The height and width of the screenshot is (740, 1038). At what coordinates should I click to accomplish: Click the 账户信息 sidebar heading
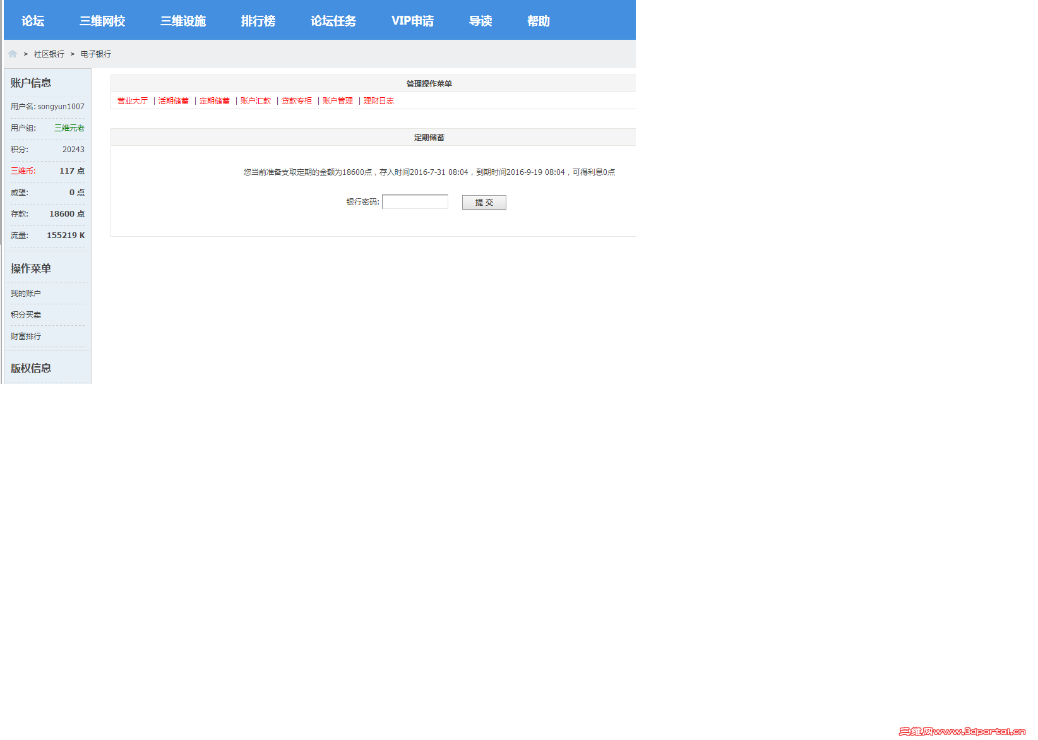point(31,83)
